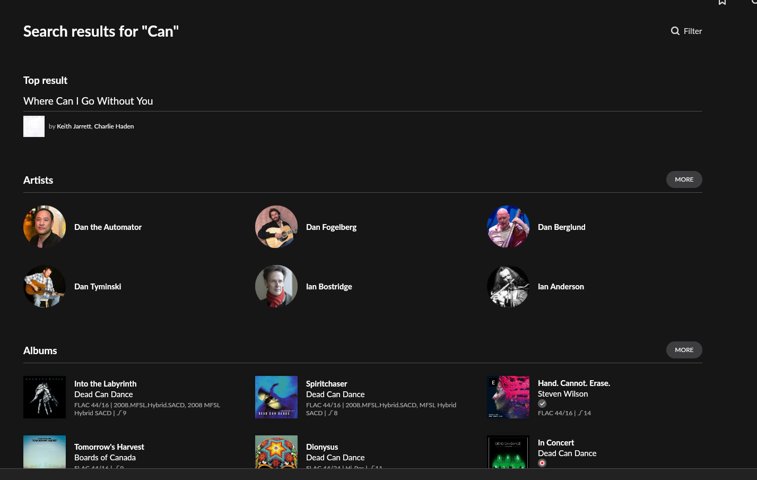Select the Ian Bostridge name
The image size is (757, 480).
click(x=329, y=287)
